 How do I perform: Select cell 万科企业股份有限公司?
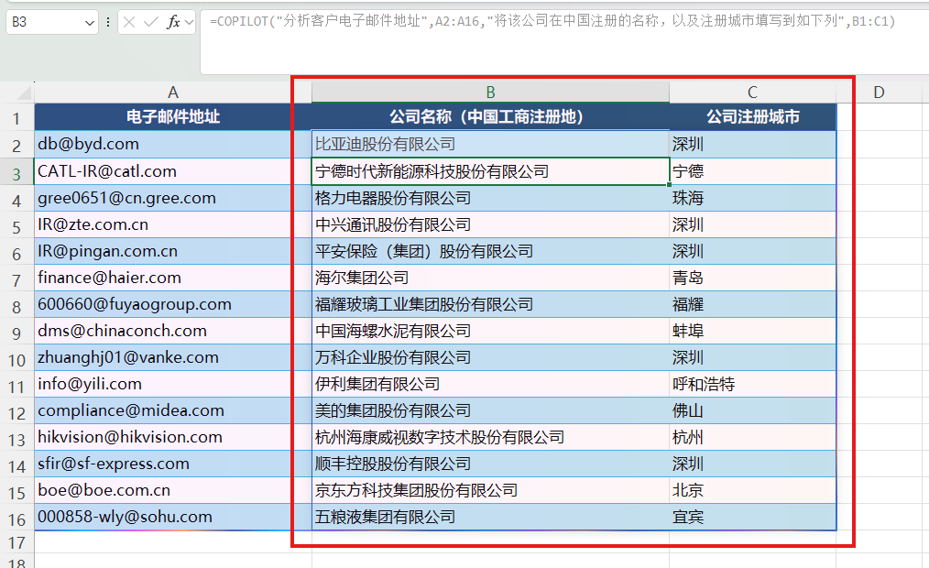[x=490, y=357]
